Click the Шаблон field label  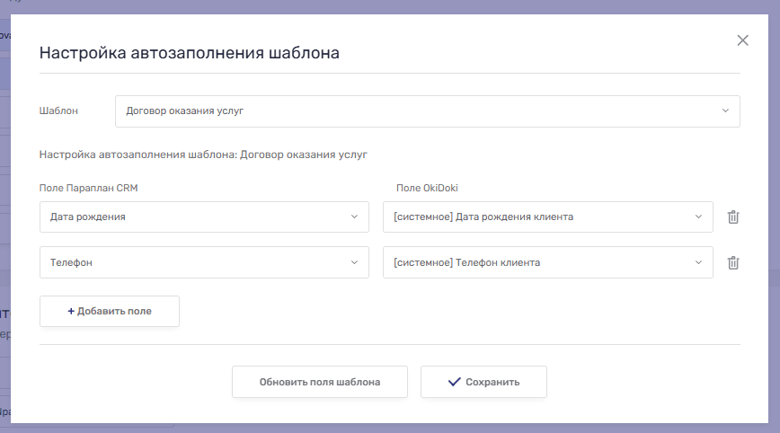coord(58,110)
